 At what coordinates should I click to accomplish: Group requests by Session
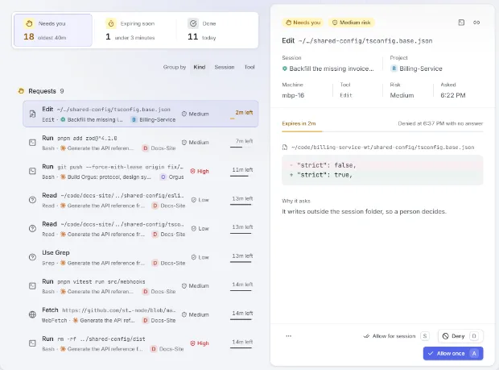(x=225, y=67)
